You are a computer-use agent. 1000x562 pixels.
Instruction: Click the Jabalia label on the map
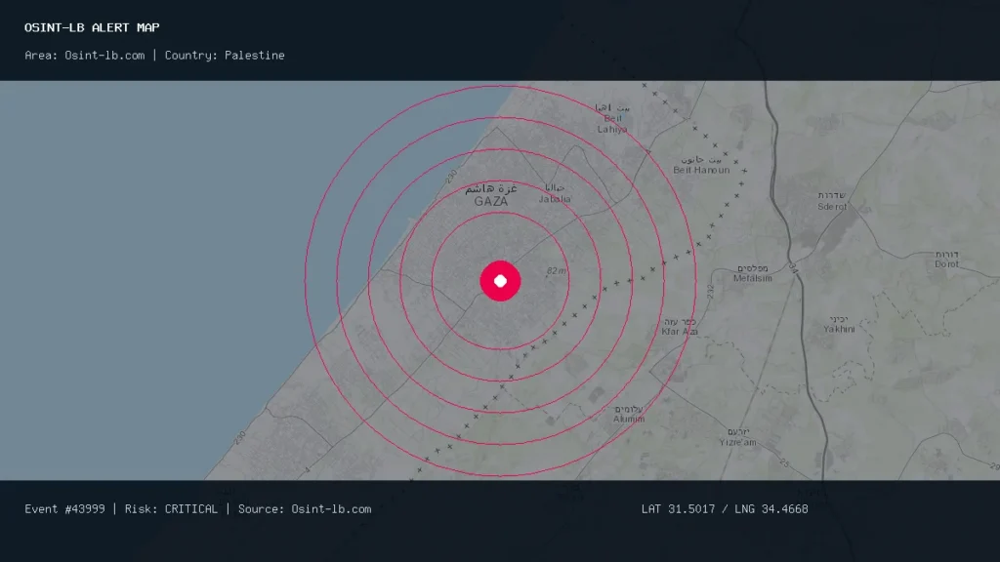click(x=555, y=193)
